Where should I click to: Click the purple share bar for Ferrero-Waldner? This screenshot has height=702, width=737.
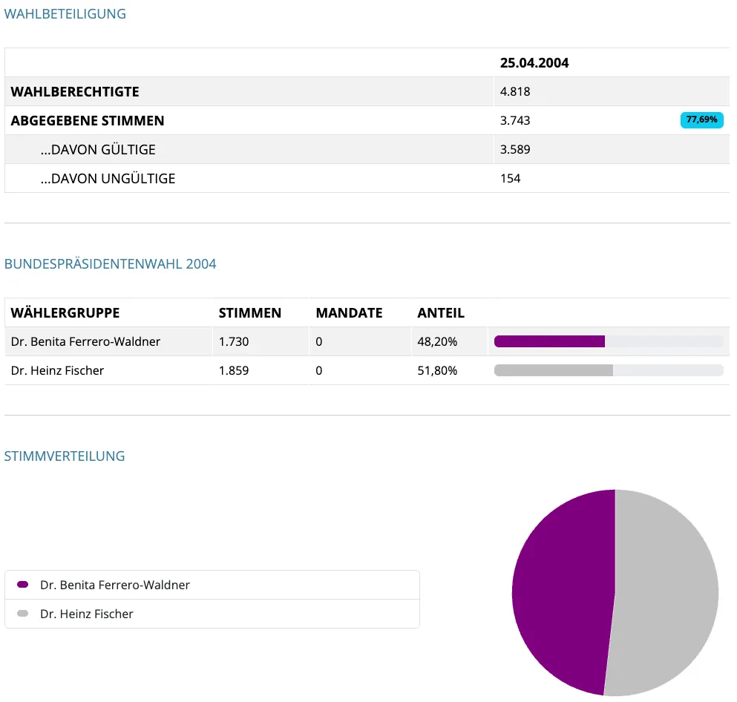(x=549, y=341)
